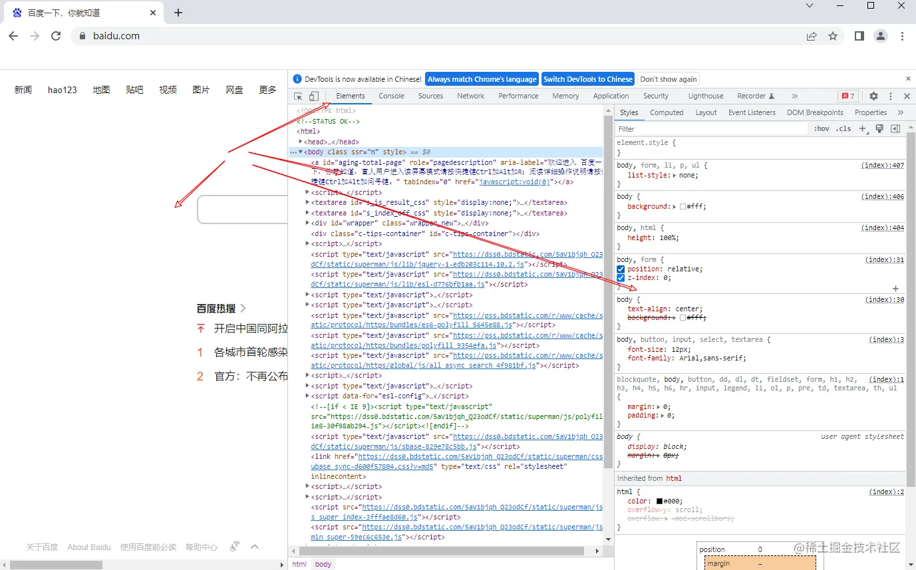Show more DevTools panels via chevron
The image size is (916, 570).
[x=794, y=96]
